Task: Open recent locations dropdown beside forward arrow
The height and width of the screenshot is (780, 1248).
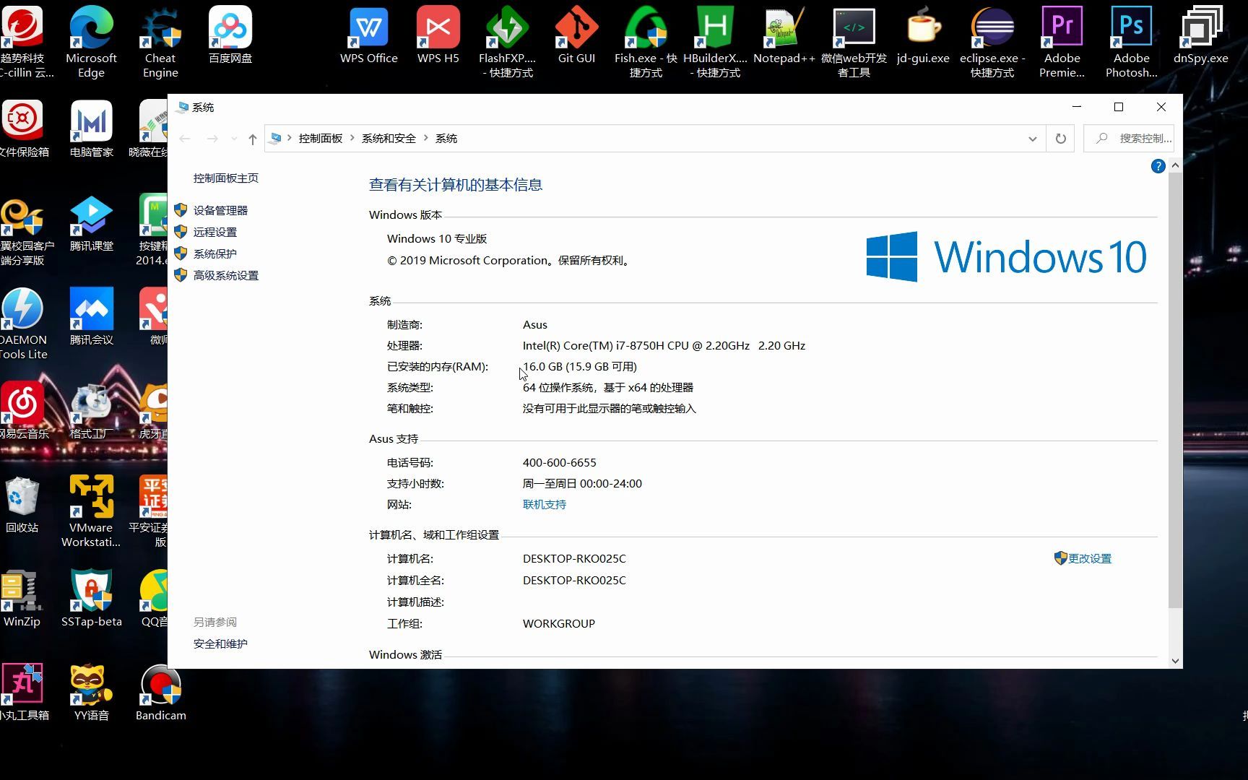Action: (234, 139)
